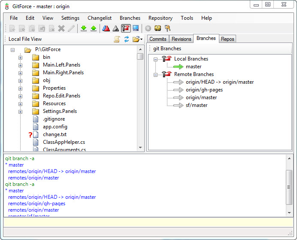Click the scroll script icon in Local File View

[117, 39]
